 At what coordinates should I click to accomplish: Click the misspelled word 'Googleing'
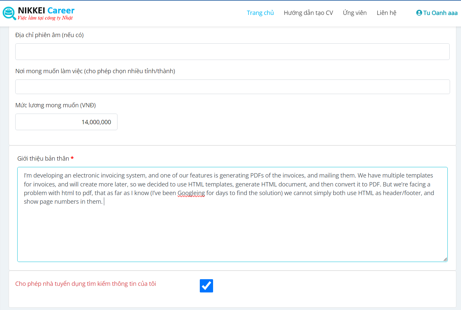[191, 193]
